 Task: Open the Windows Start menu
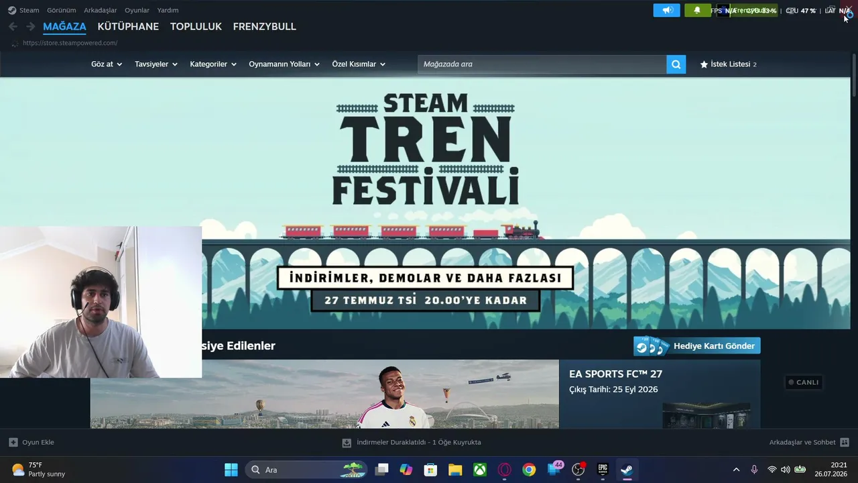[231, 470]
